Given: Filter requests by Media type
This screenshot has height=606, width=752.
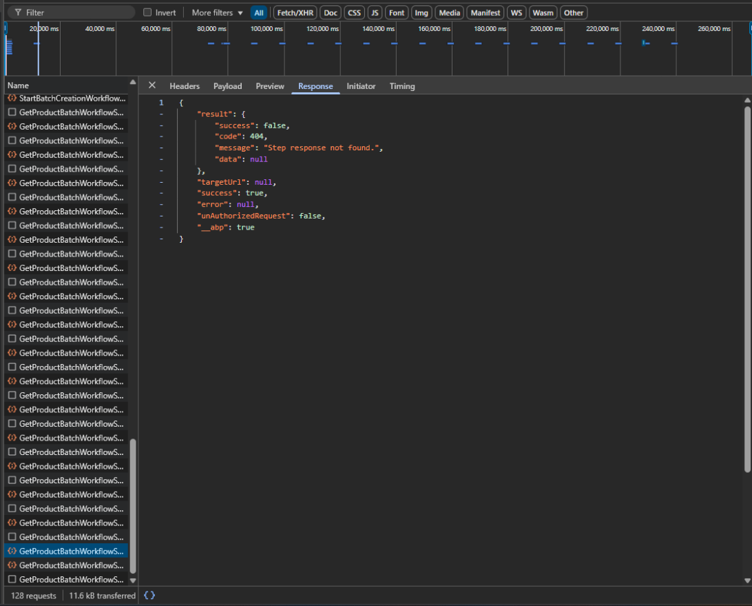Looking at the screenshot, I should pyautogui.click(x=450, y=13).
